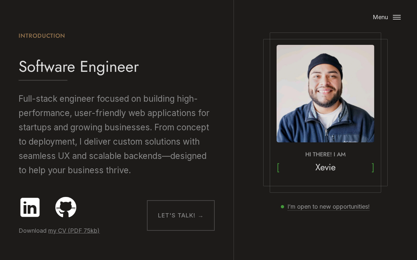Image resolution: width=417 pixels, height=260 pixels.
Task: Click the profile photo of Xevie
Action: tap(325, 94)
